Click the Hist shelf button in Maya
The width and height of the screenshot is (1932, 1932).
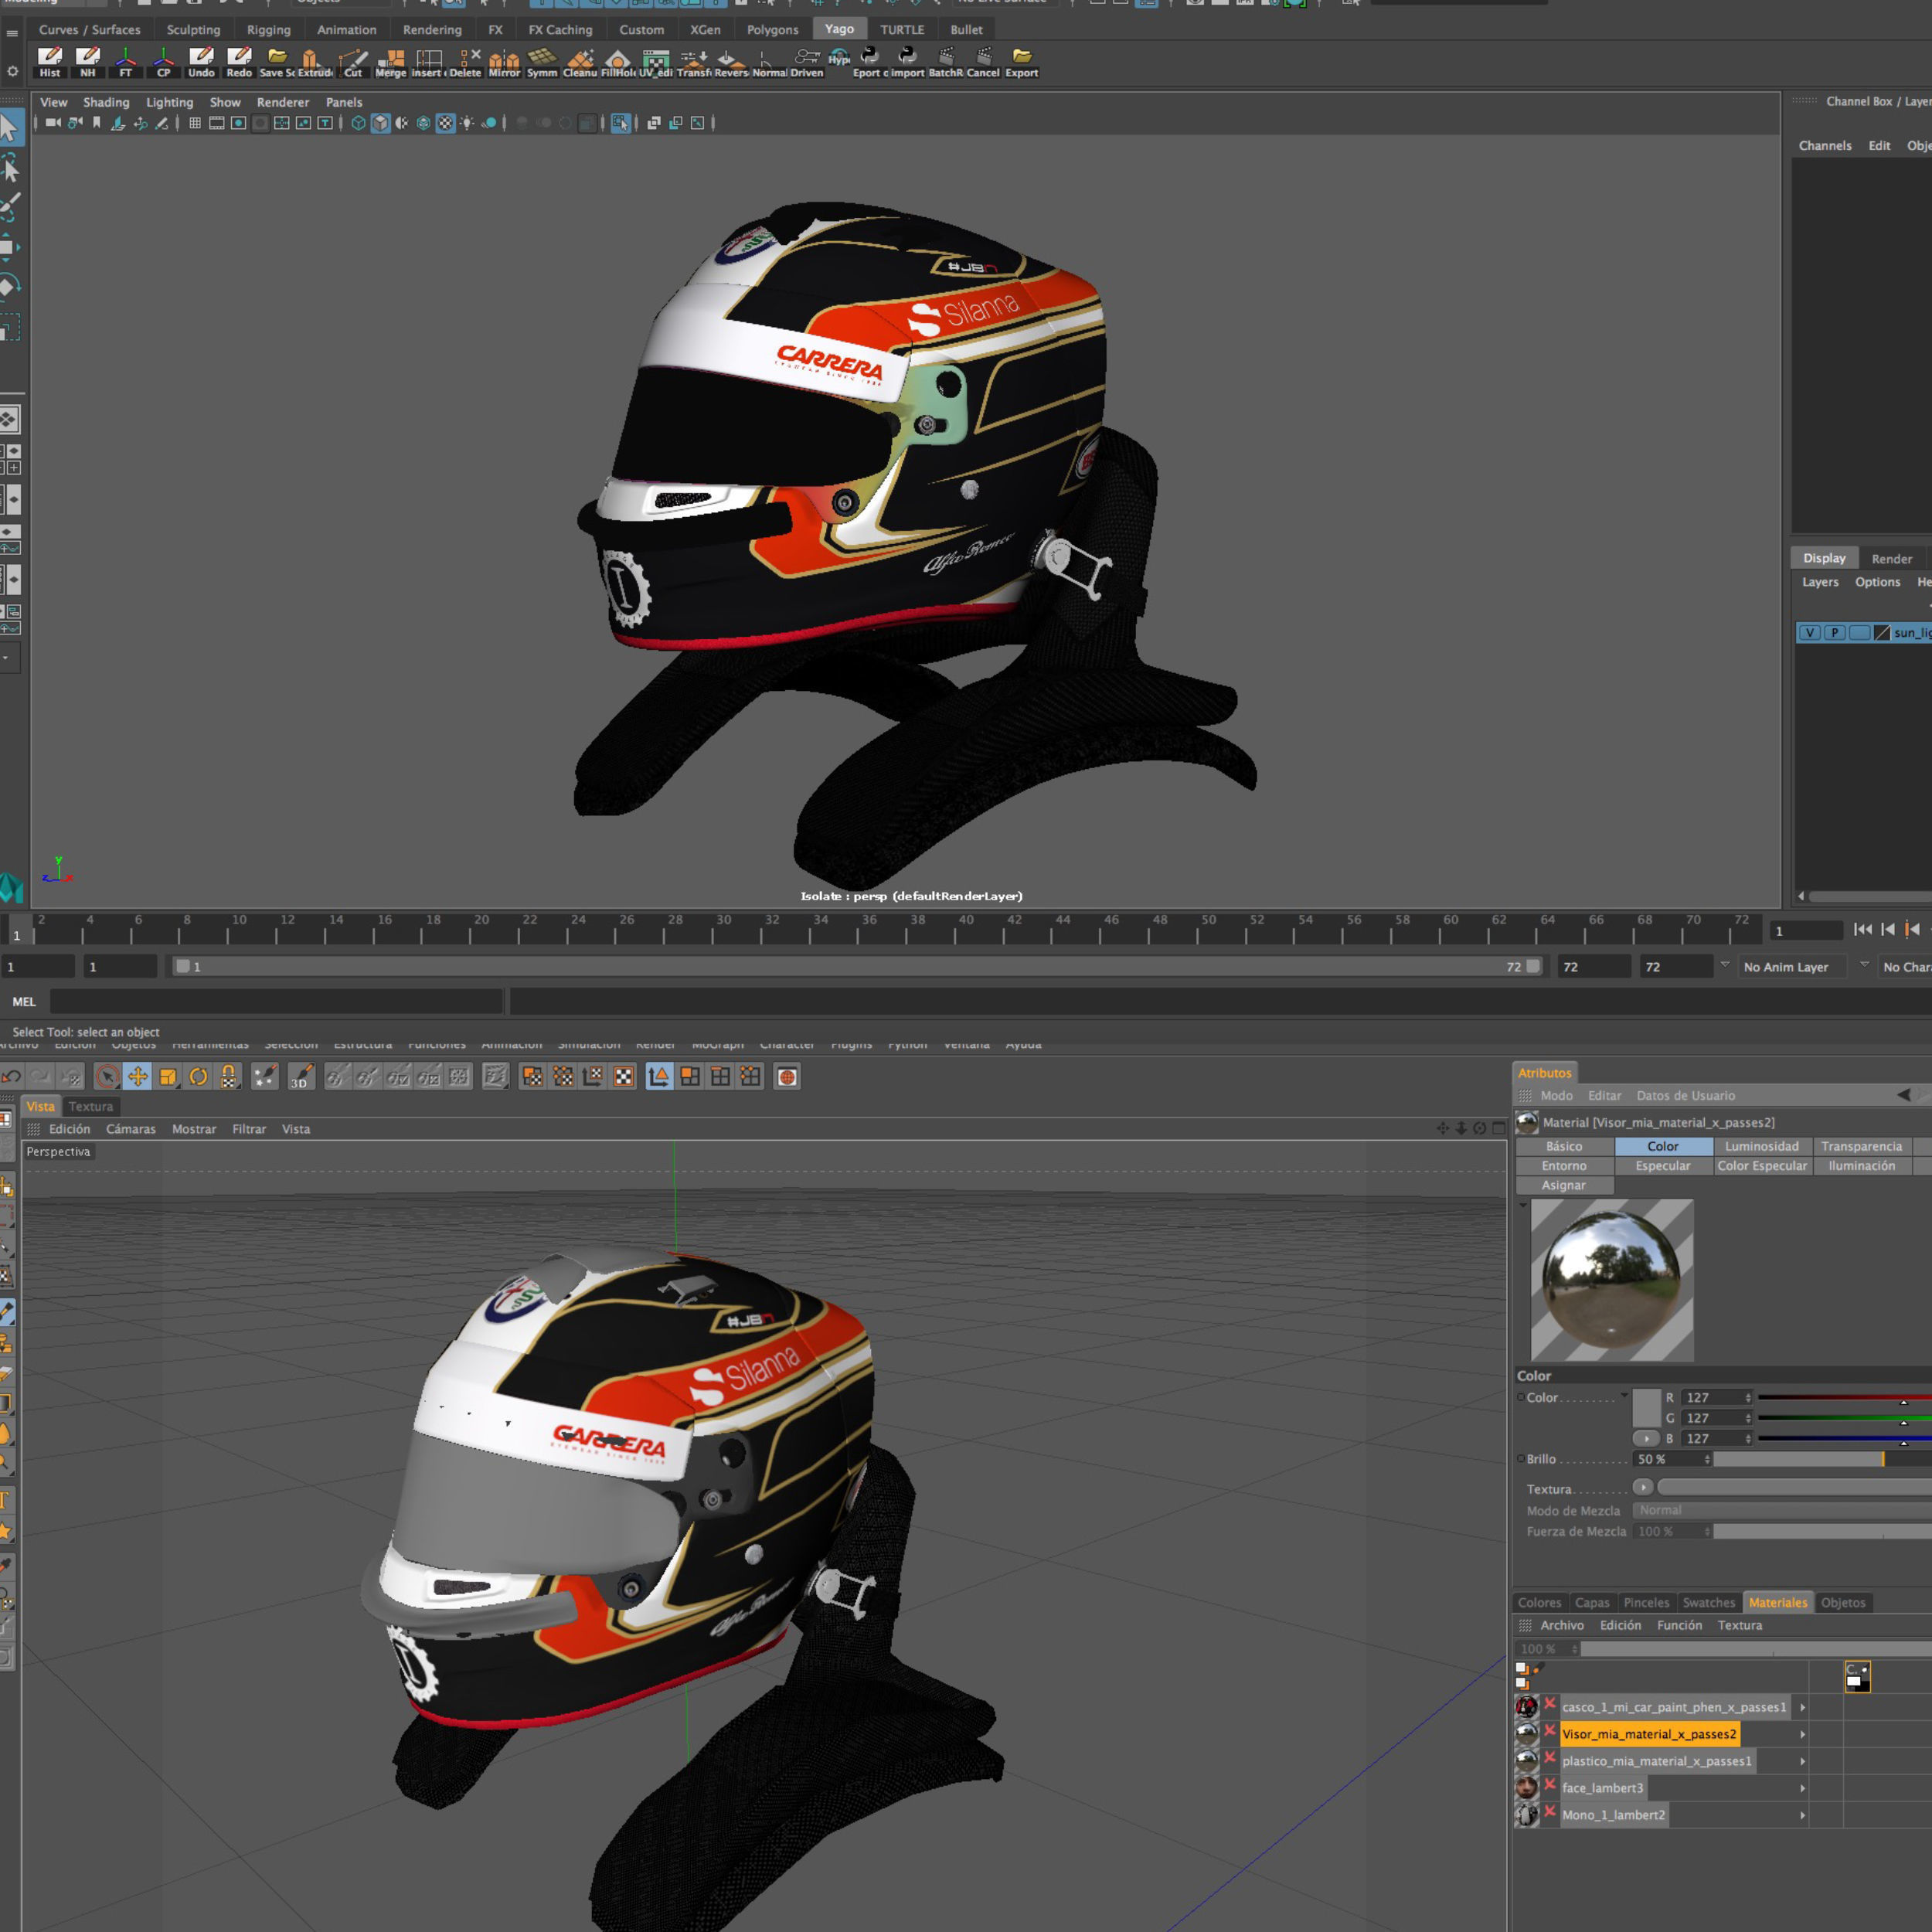50,61
